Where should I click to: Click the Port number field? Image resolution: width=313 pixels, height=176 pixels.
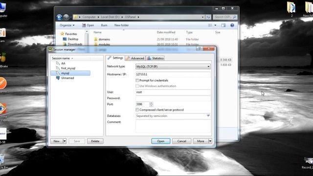(x=142, y=104)
